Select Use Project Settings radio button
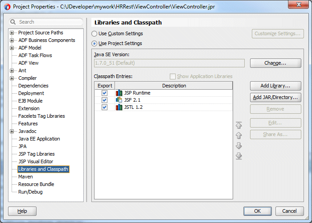This screenshot has height=223, width=312. pyautogui.click(x=94, y=43)
